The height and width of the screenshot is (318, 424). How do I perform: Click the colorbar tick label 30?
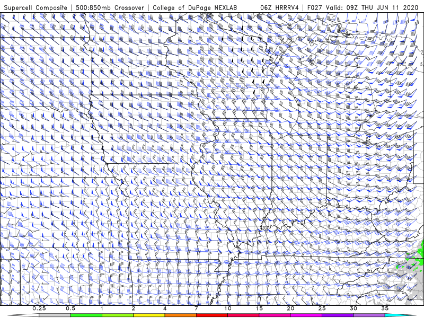(354, 308)
